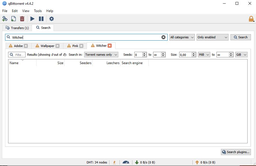
Task: Open the Help menu
Action: [50, 11]
